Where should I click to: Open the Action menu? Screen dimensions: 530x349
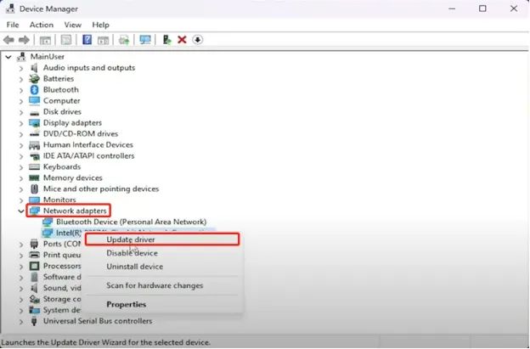pyautogui.click(x=42, y=25)
